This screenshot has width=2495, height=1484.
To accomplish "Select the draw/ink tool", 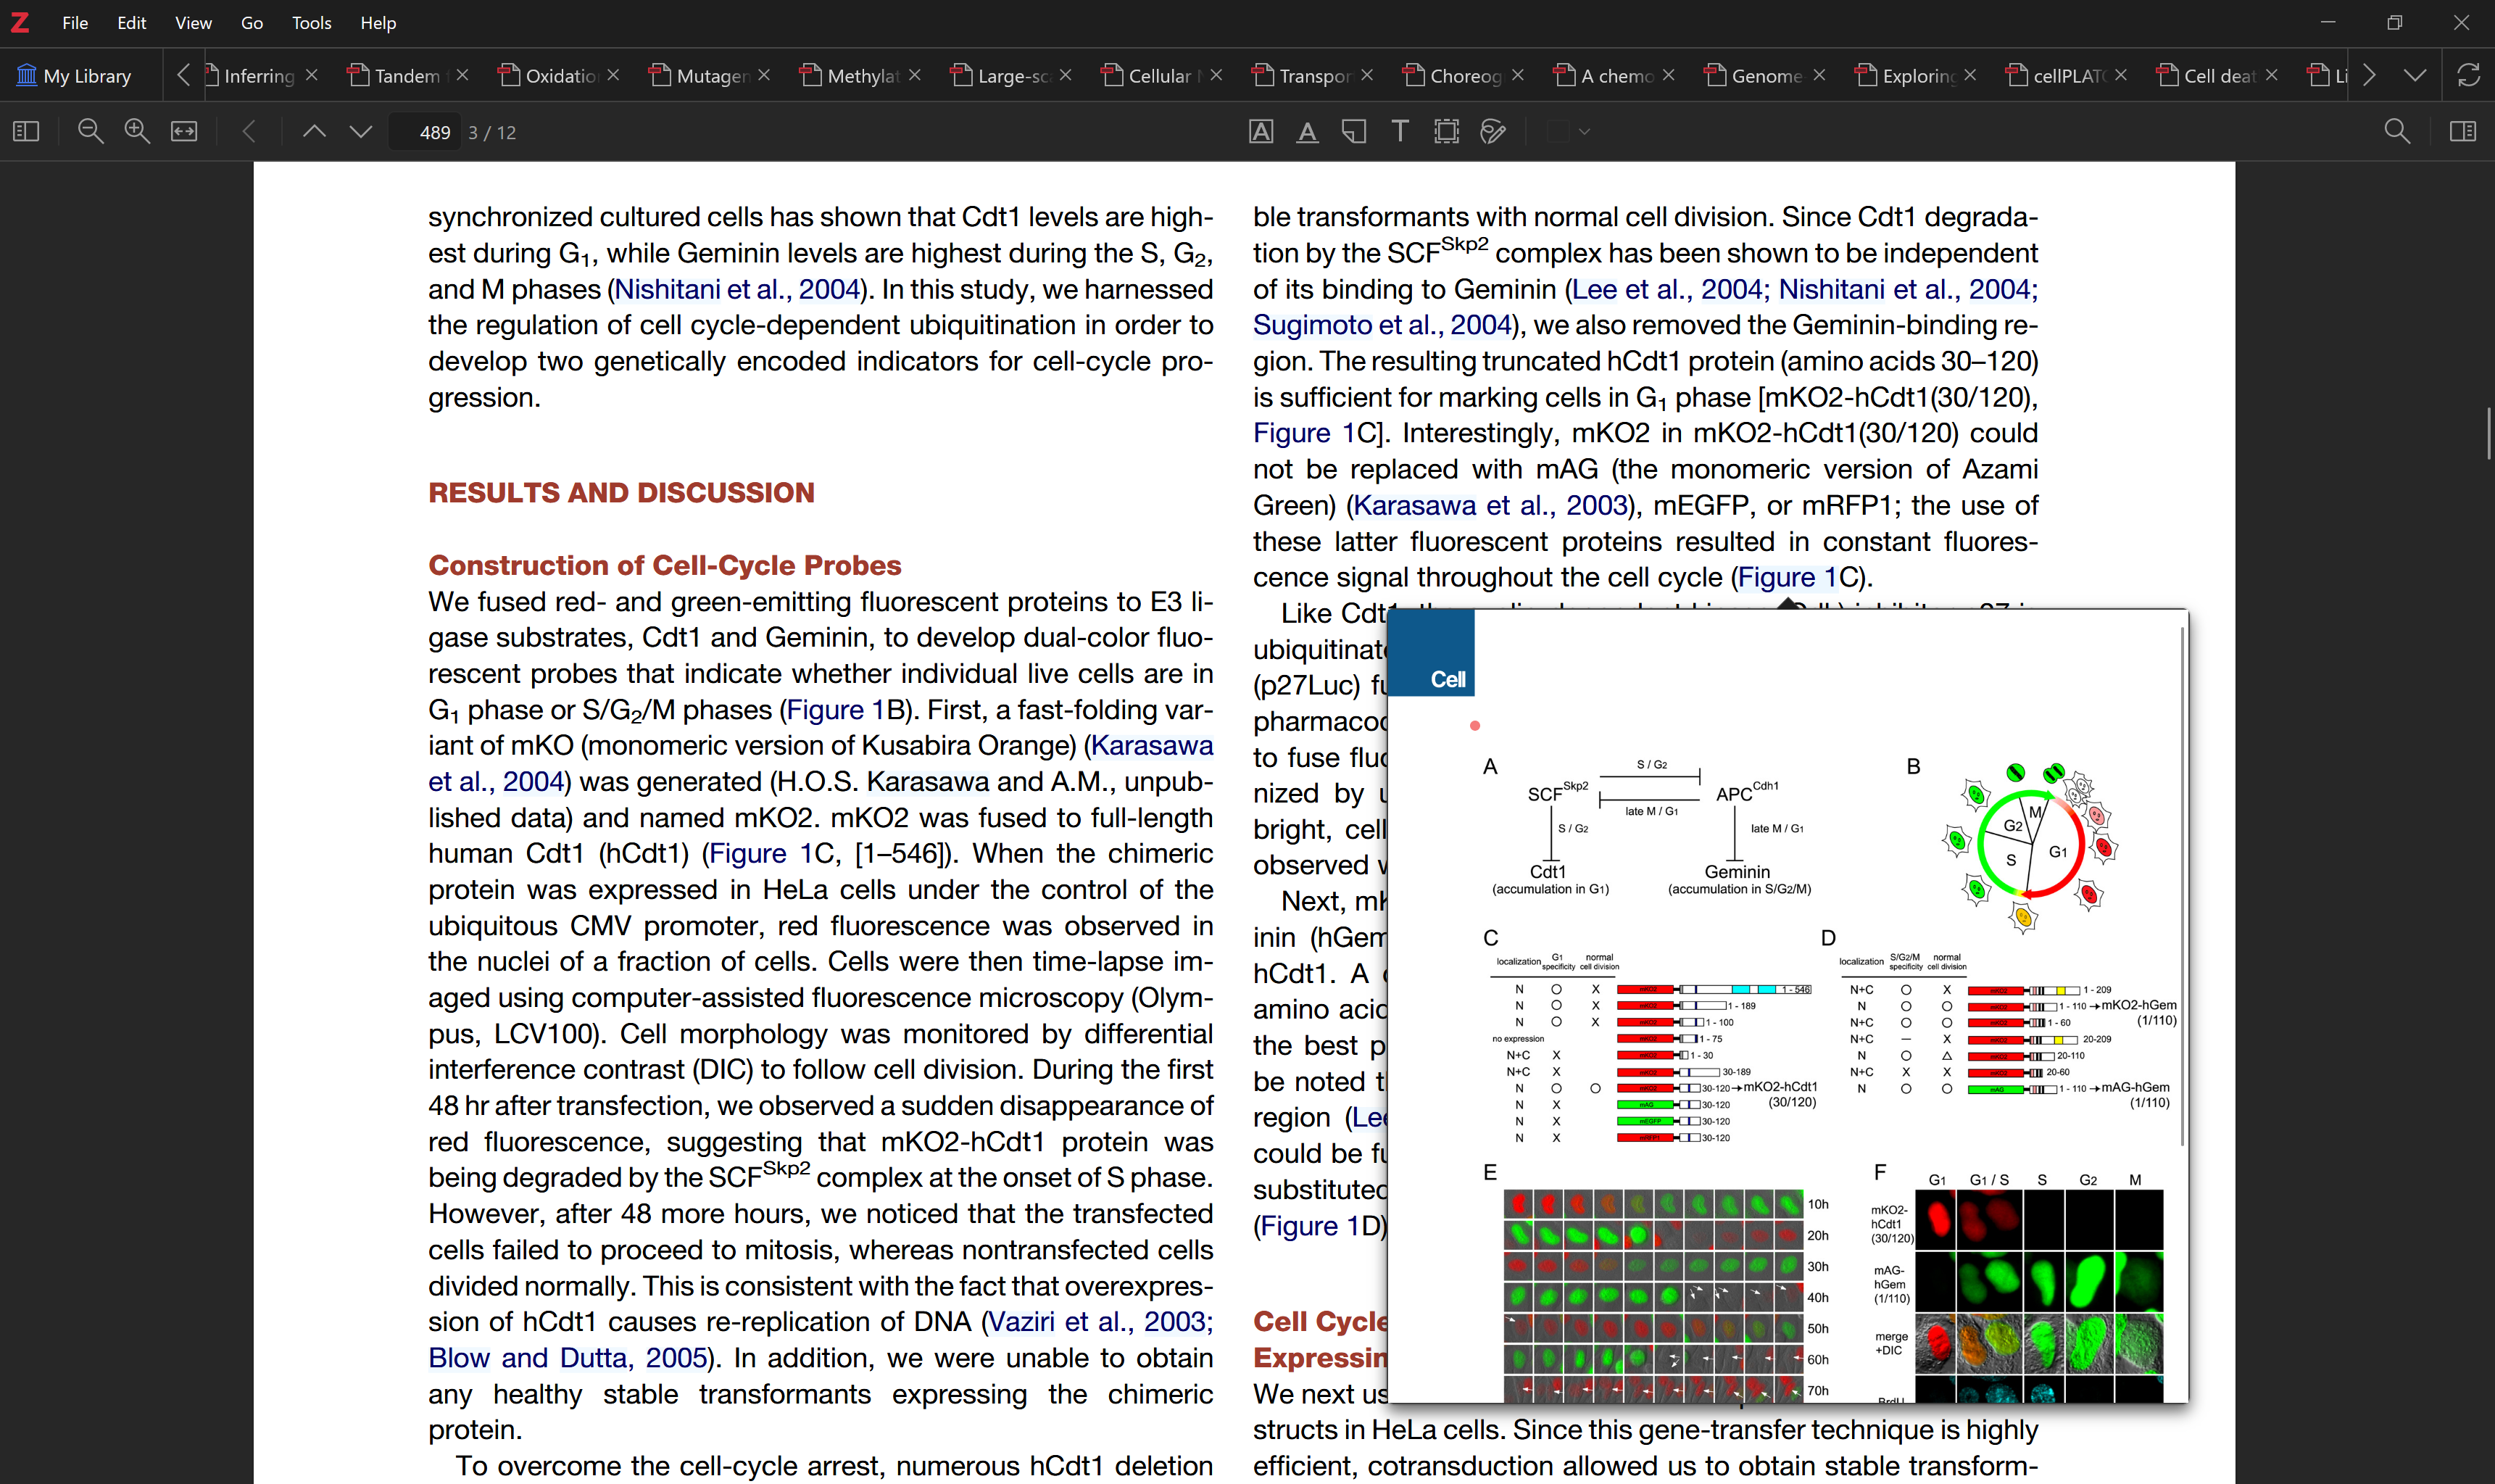I will point(1493,132).
